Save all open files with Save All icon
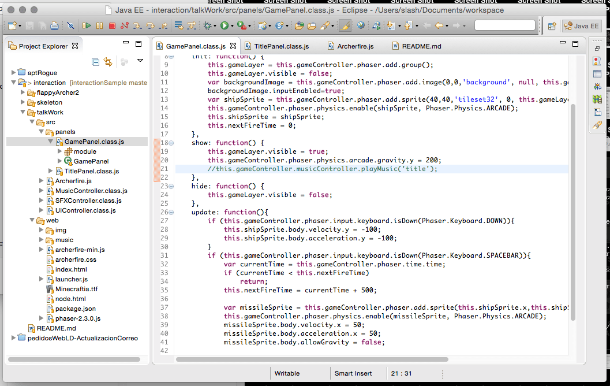 [x=42, y=25]
